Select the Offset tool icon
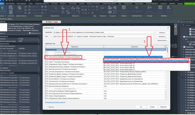195x115 pixels. tap(68, 8)
